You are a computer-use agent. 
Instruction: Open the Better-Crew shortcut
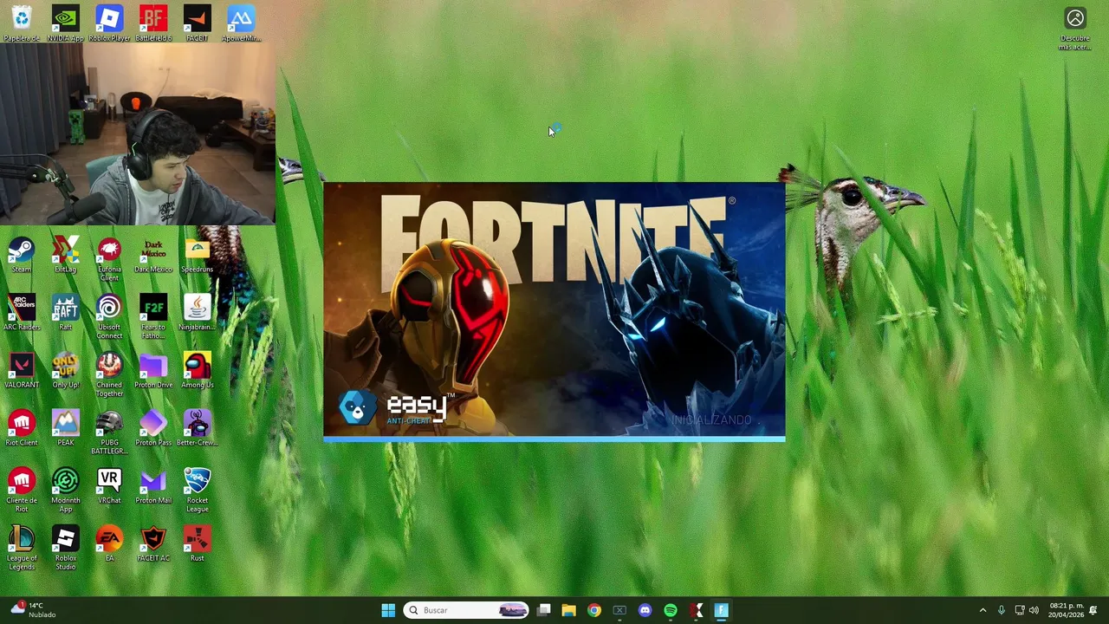[197, 429]
